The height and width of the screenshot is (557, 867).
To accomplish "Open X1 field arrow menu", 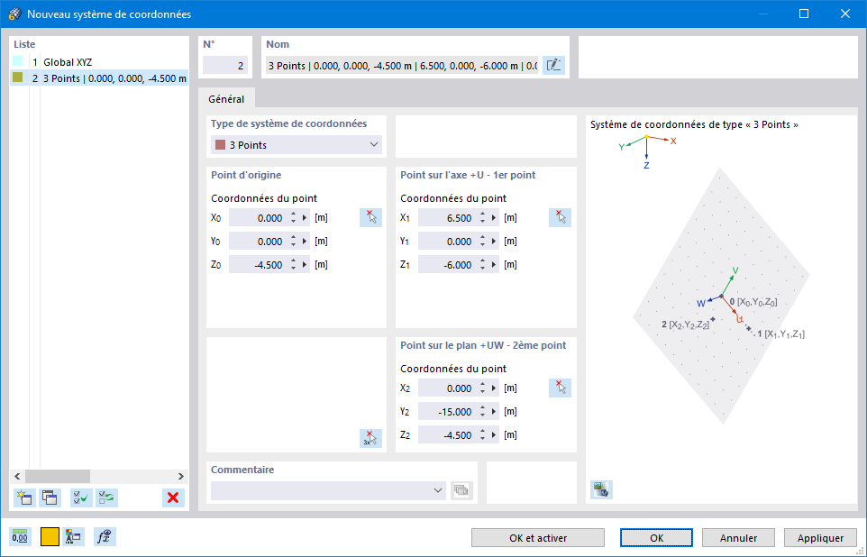I will [x=494, y=218].
